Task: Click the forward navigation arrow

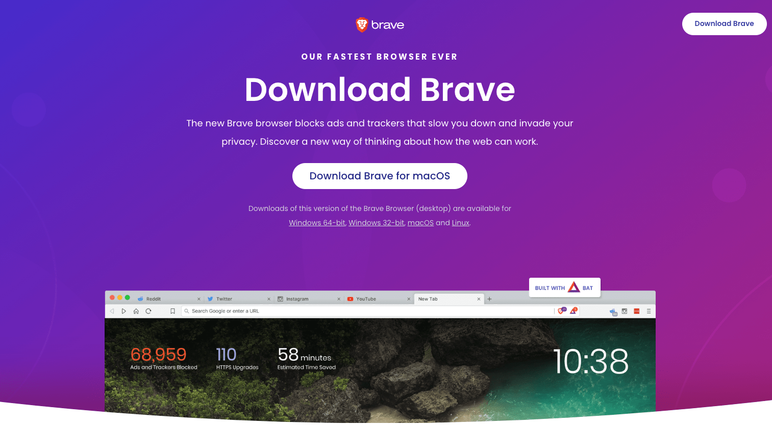Action: [x=123, y=311]
